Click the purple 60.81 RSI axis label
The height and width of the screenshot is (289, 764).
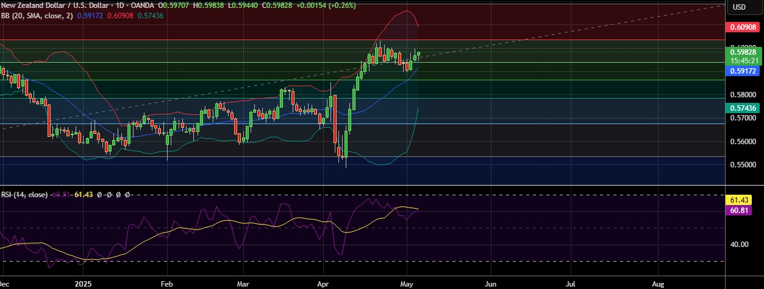(x=739, y=210)
